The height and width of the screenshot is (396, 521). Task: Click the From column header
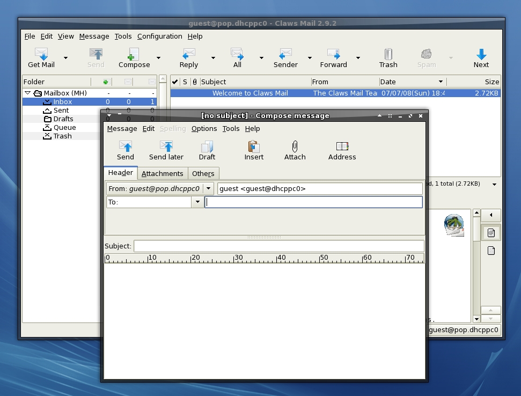tap(345, 82)
